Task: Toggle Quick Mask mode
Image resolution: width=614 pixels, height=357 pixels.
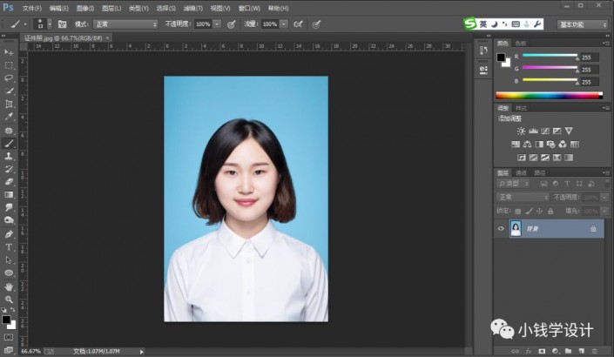Action: (x=9, y=337)
